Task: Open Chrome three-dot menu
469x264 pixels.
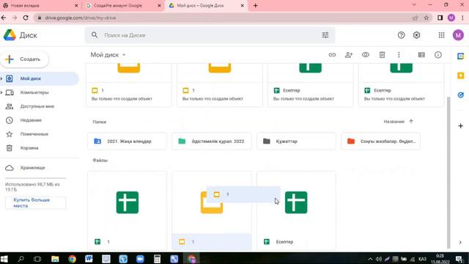Action: pos(462,18)
